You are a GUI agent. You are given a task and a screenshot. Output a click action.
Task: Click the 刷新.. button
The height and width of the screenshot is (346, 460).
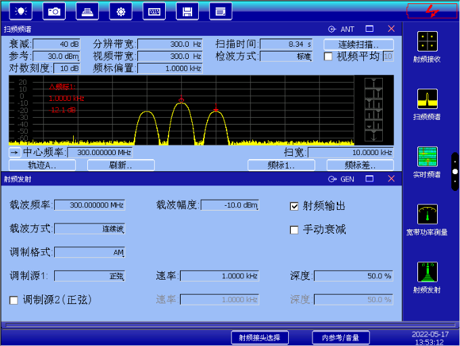(x=121, y=165)
